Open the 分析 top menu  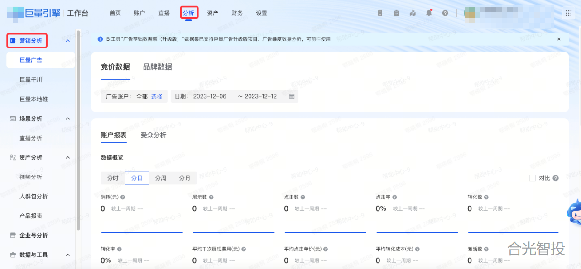[x=188, y=13]
